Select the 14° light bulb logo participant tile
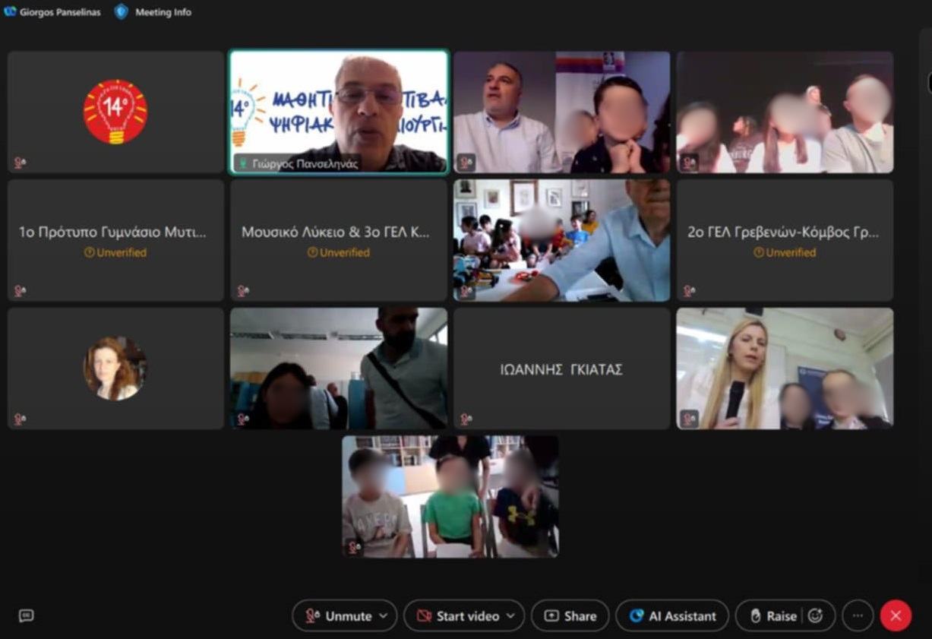The image size is (932, 639). 115,112
